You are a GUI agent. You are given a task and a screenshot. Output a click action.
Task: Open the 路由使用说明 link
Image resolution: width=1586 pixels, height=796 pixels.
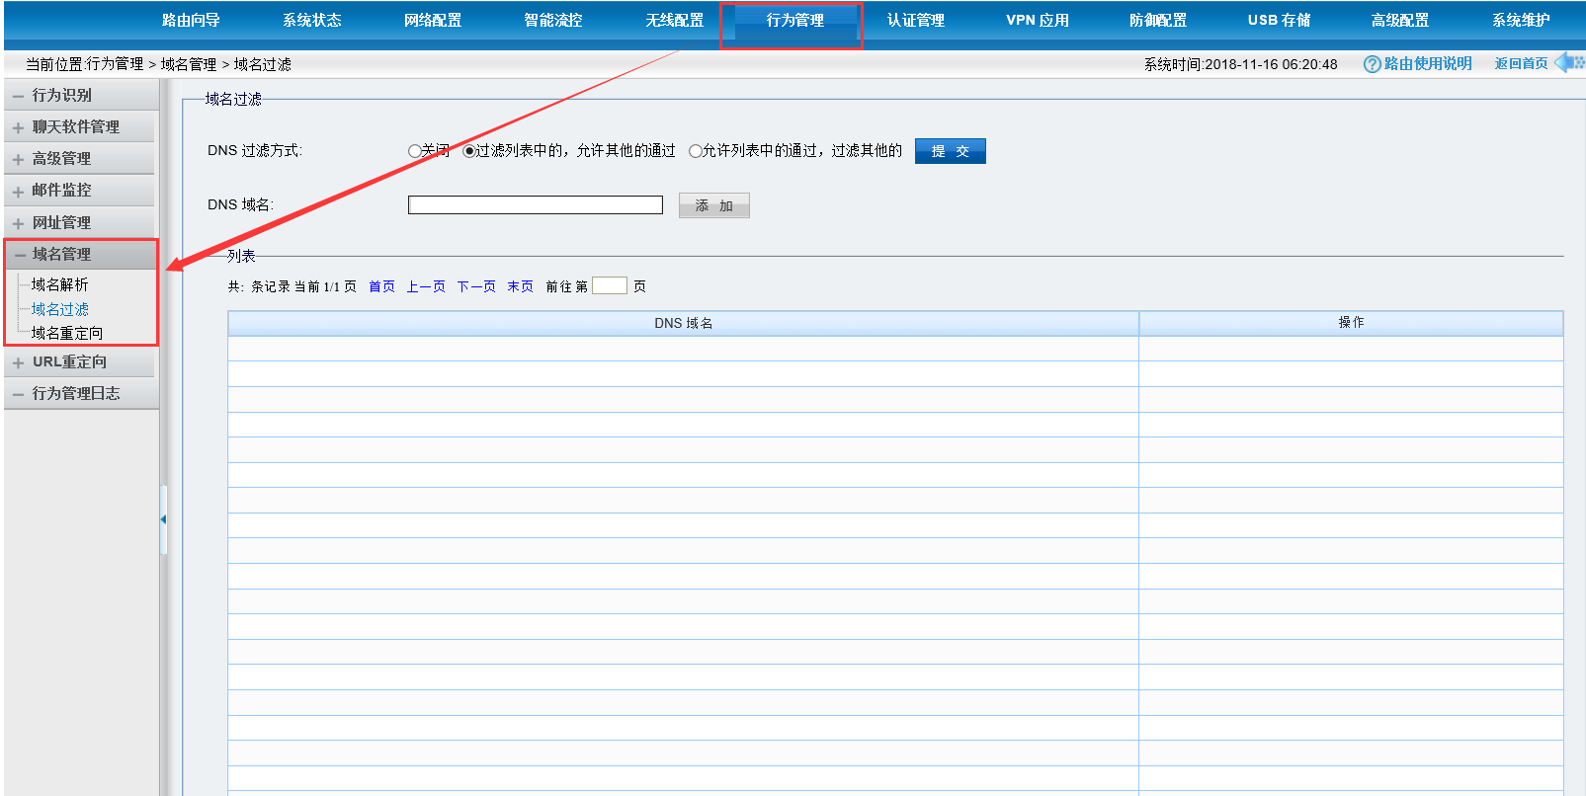1428,63
